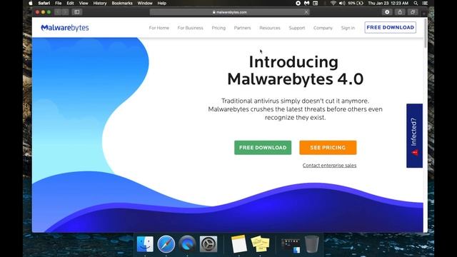Open Spotlight search
Image resolution: width=457 pixels, height=257 pixels.
pos(416,3)
